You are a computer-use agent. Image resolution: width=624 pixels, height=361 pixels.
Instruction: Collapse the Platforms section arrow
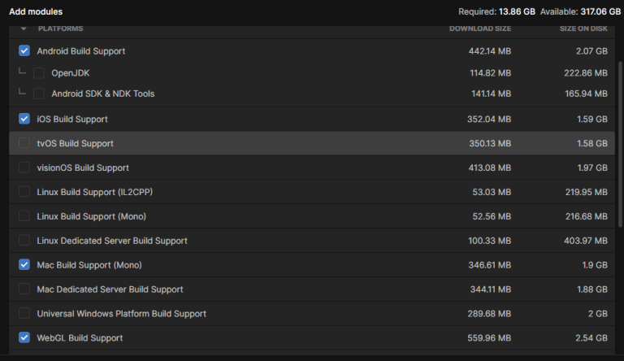pyautogui.click(x=24, y=29)
